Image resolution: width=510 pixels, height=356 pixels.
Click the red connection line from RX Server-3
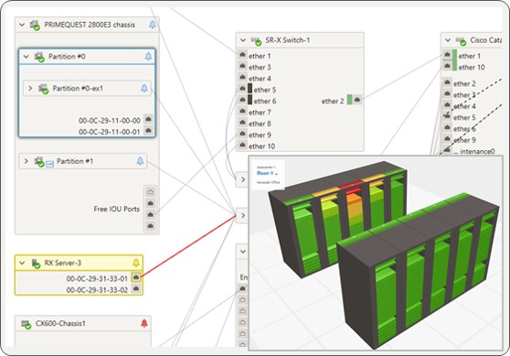click(188, 246)
